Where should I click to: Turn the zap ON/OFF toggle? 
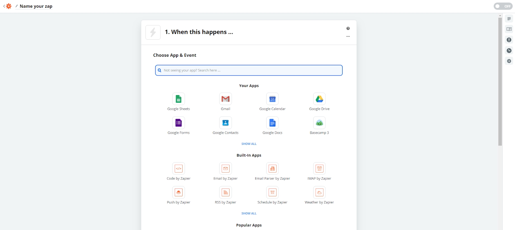click(x=503, y=6)
